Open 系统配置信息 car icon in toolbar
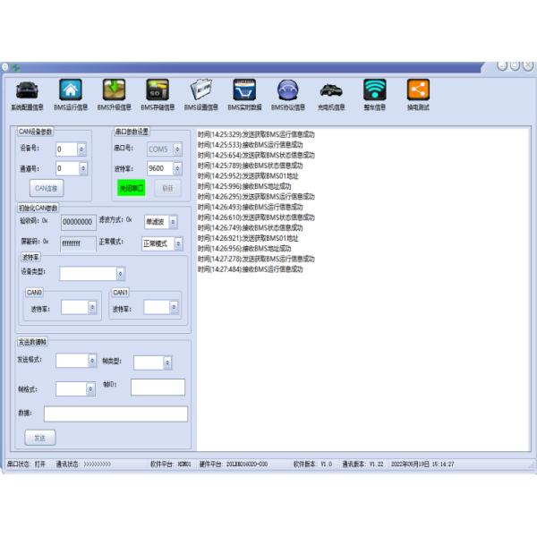This screenshot has height=537, width=537. coord(26,89)
